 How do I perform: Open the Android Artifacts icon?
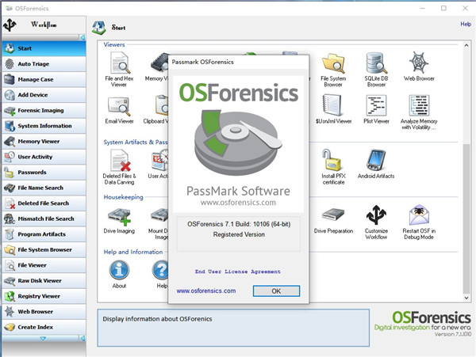point(376,160)
